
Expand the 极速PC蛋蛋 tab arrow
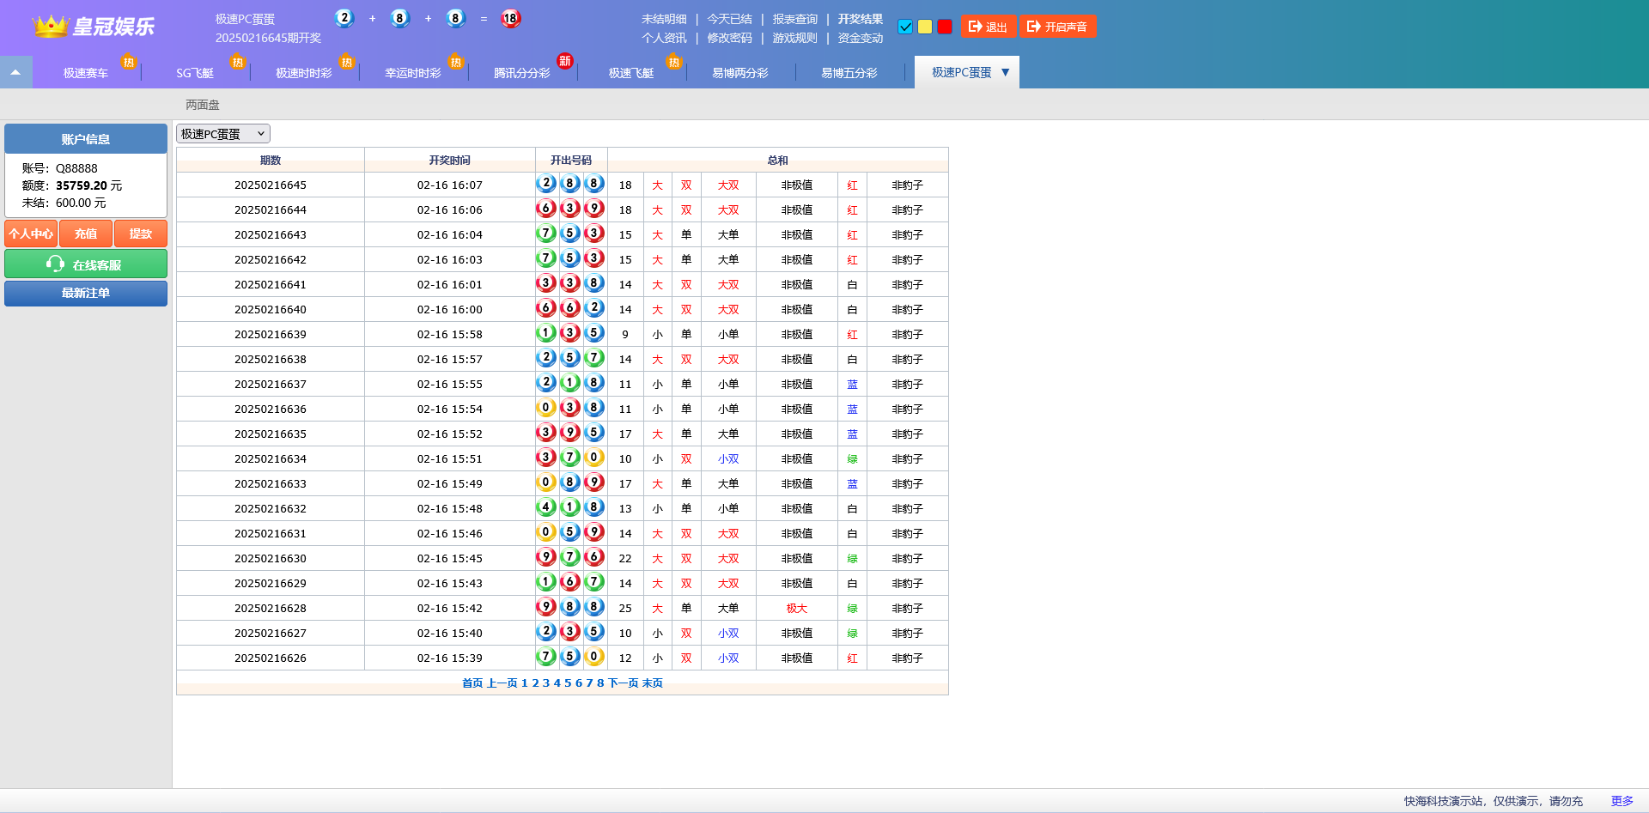click(x=1006, y=72)
